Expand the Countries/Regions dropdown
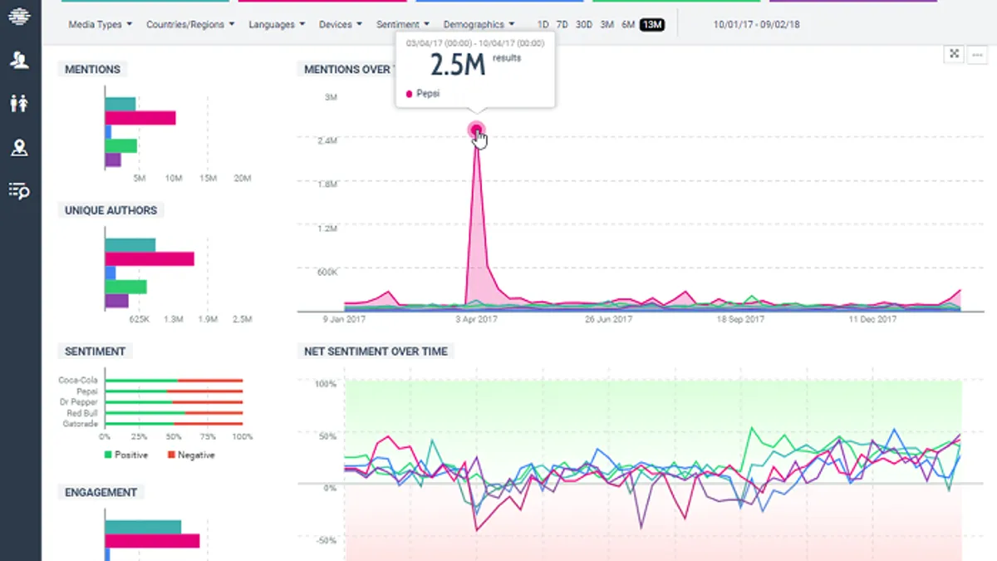 point(190,25)
